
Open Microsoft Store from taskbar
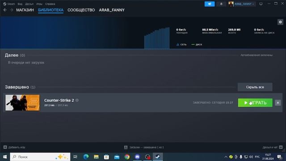pos(106,157)
